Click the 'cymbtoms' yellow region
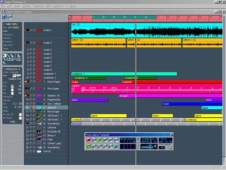Viewport: 226px width, 170px height. (x=204, y=120)
